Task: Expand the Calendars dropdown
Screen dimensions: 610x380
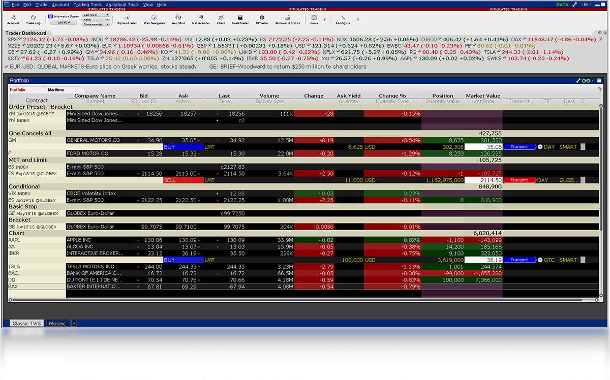Action: 96,15
